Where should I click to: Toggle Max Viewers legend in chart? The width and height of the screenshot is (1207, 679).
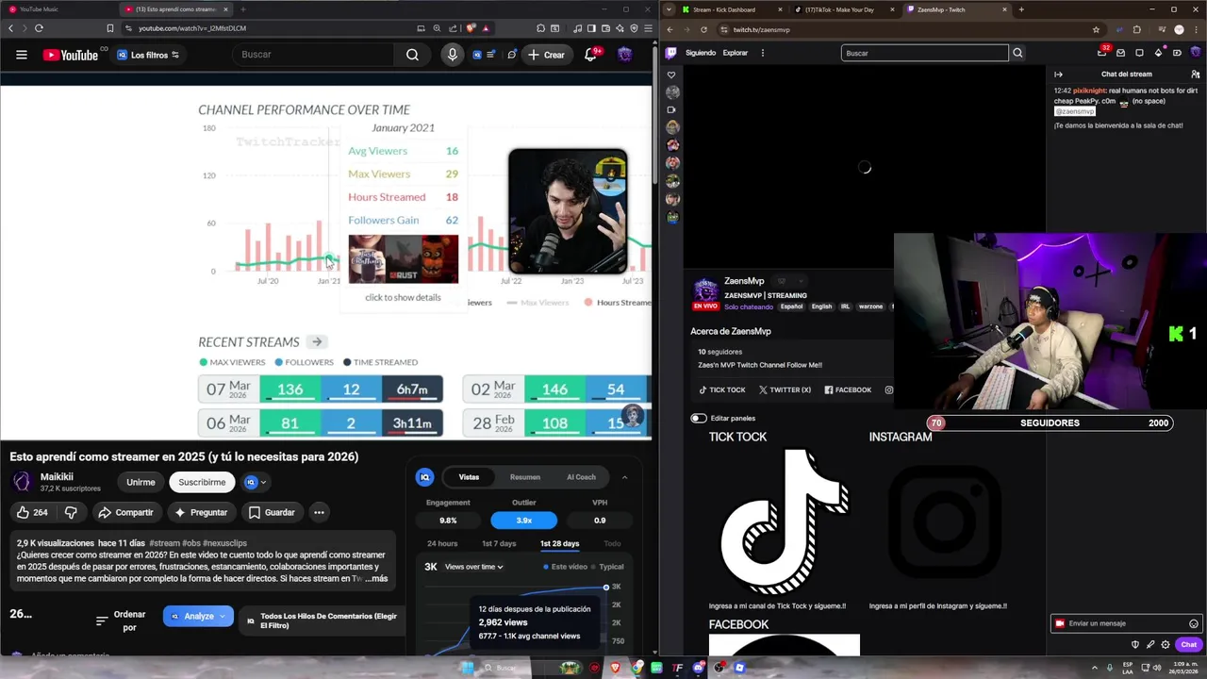pos(538,303)
